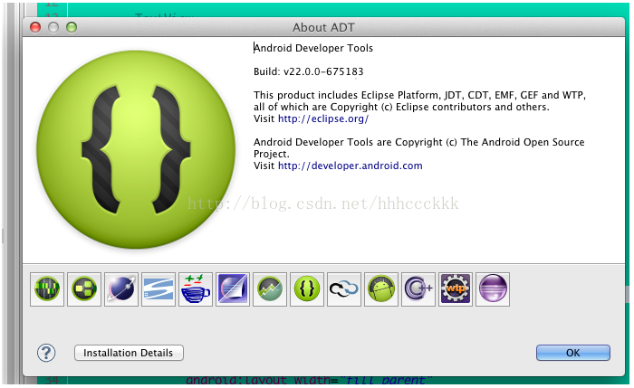Close the About ADT window with red button
Screen dimensions: 634x388
tap(35, 27)
